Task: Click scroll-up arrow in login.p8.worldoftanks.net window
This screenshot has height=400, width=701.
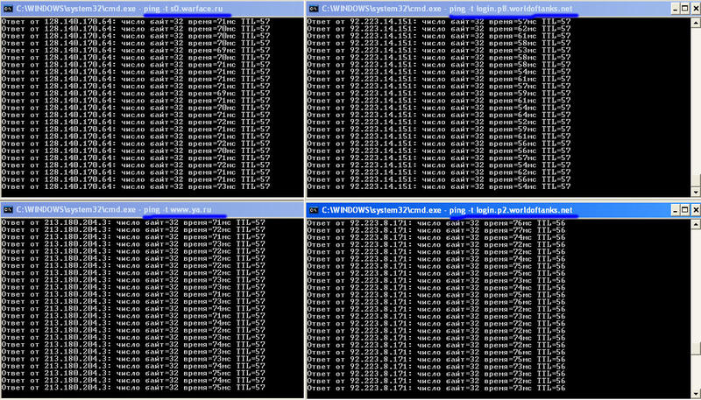Action: point(696,21)
